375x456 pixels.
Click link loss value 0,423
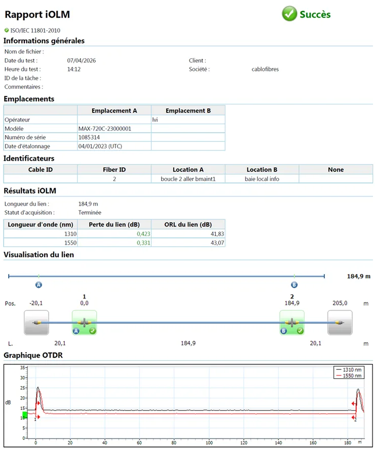(143, 234)
